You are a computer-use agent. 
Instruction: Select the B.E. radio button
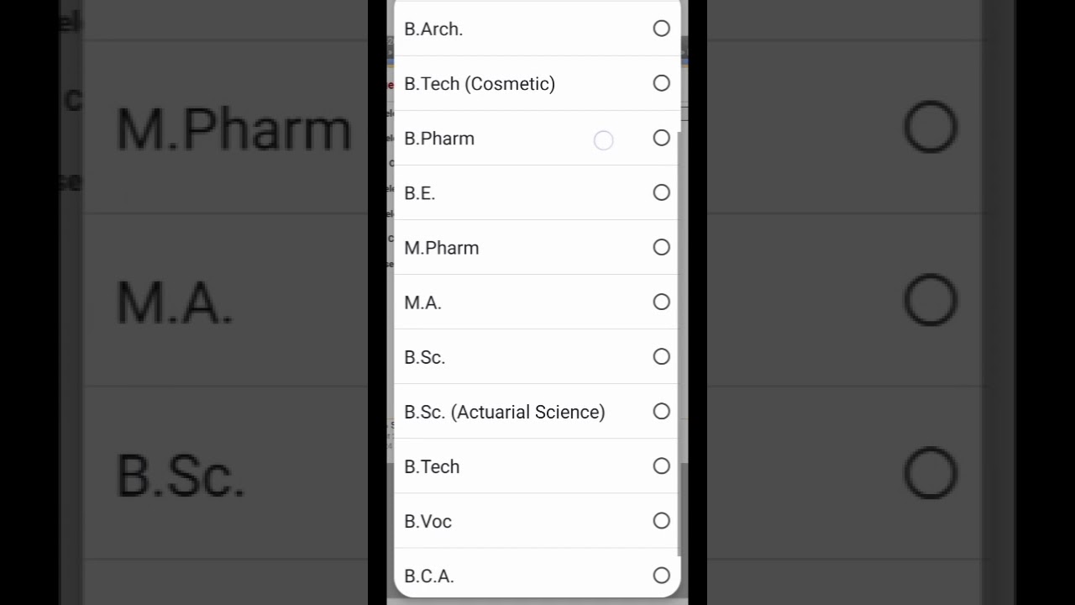point(662,192)
